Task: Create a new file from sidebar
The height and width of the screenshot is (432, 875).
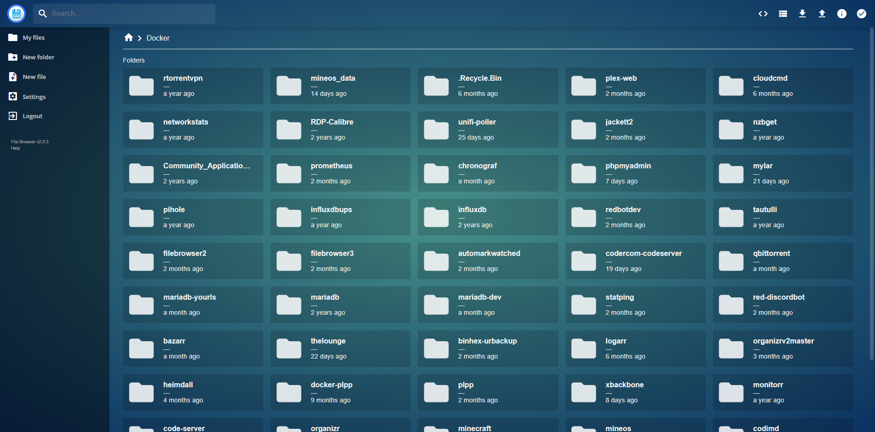Action: point(34,77)
